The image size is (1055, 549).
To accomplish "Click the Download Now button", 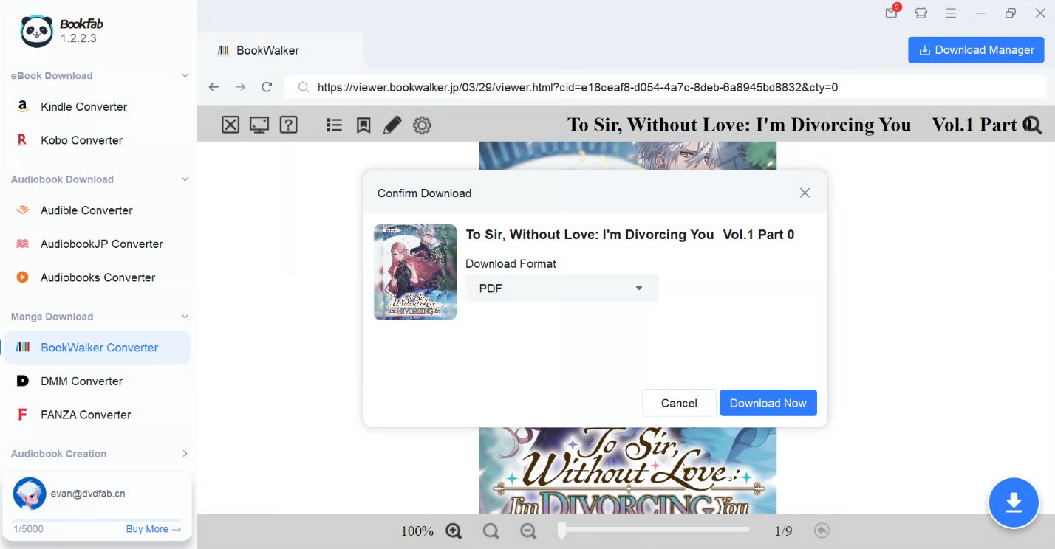I will point(768,403).
